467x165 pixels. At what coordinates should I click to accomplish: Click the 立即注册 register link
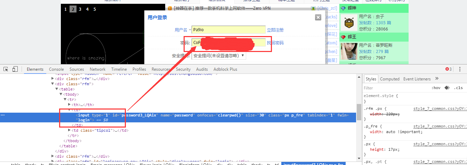[x=275, y=30]
